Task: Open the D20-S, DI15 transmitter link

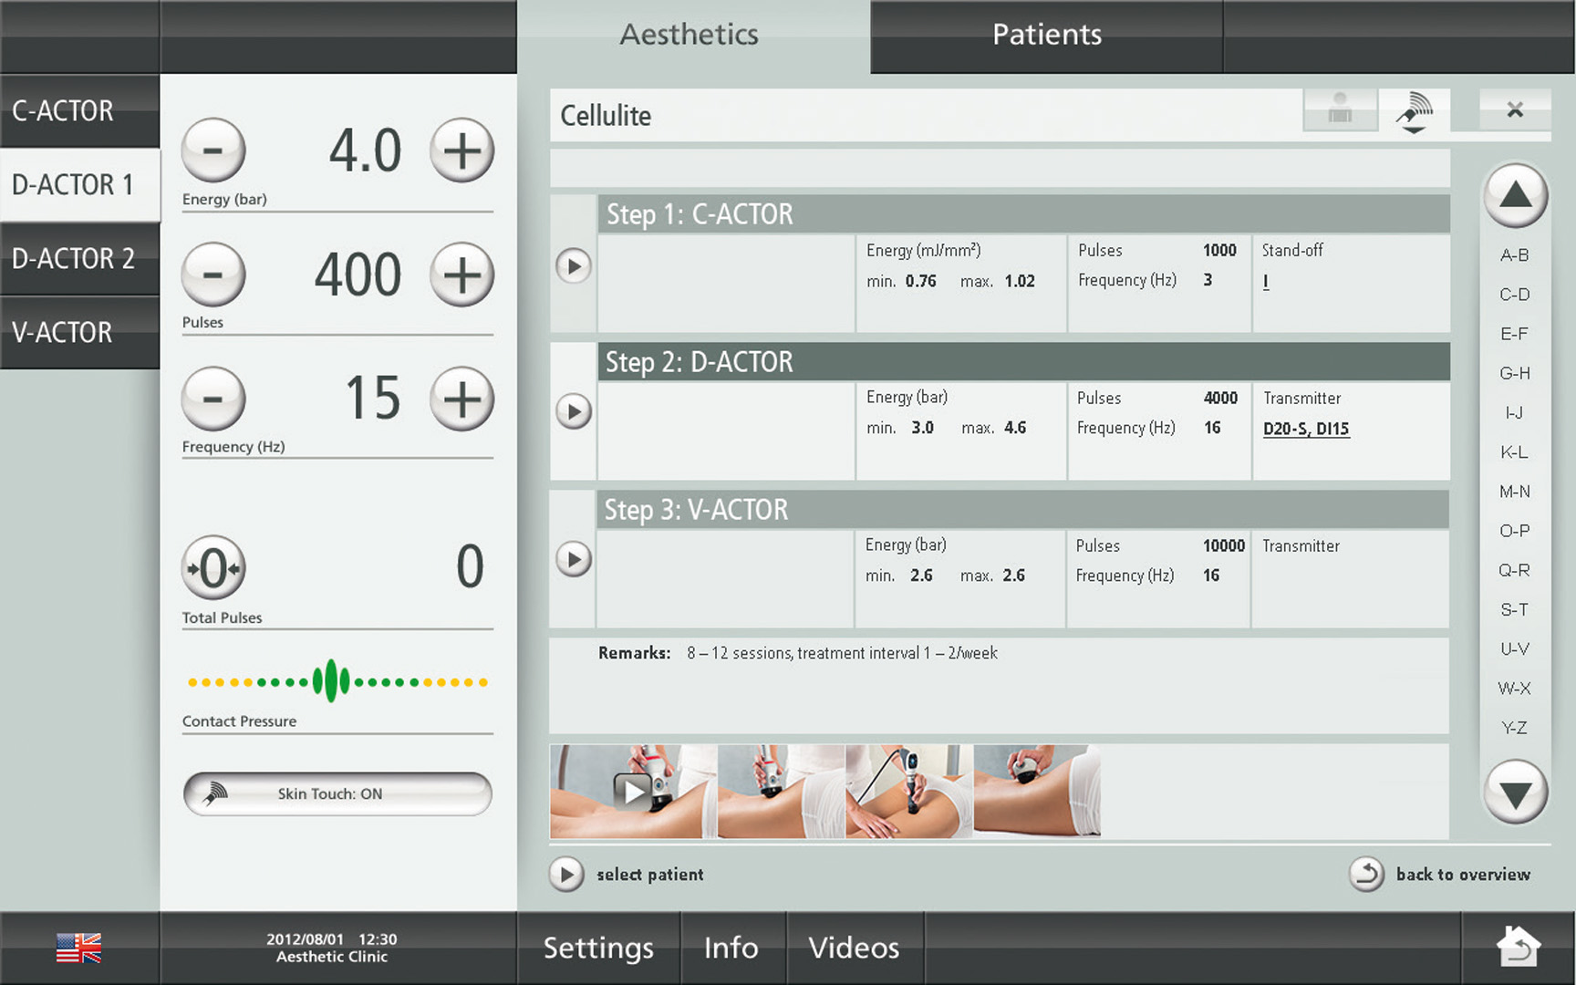Action: click(x=1305, y=429)
